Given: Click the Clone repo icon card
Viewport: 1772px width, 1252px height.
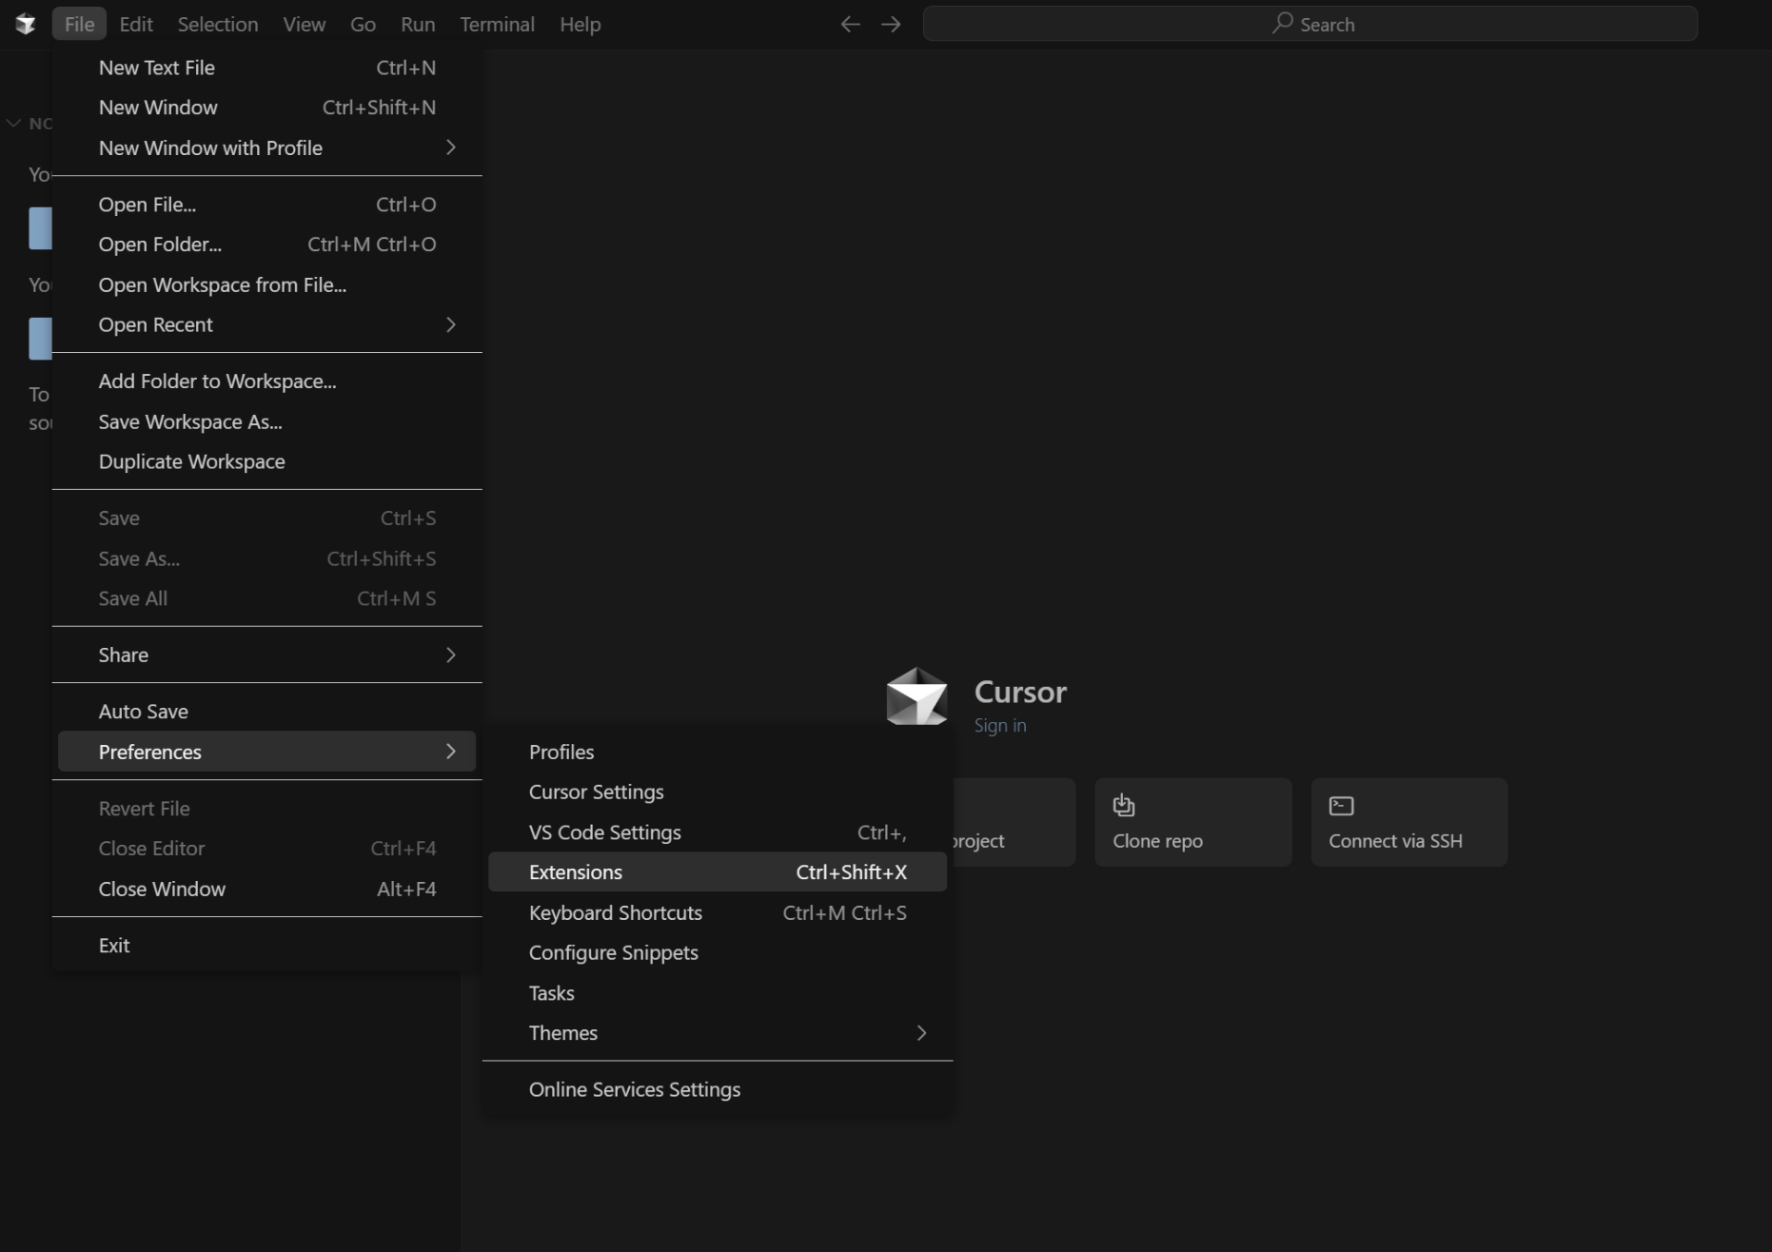Looking at the screenshot, I should pos(1192,822).
